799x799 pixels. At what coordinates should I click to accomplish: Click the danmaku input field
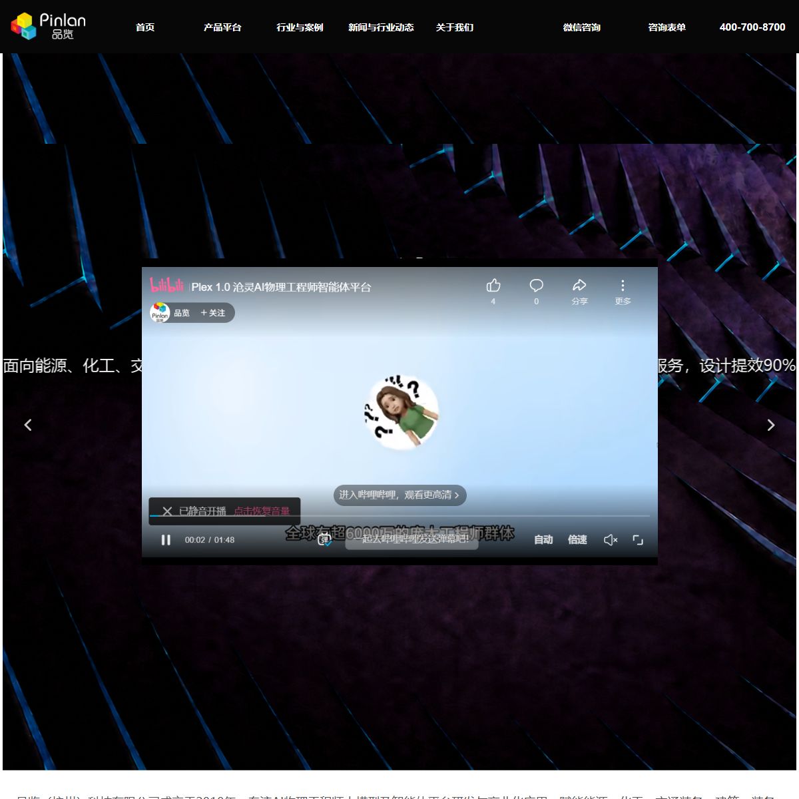tap(411, 539)
